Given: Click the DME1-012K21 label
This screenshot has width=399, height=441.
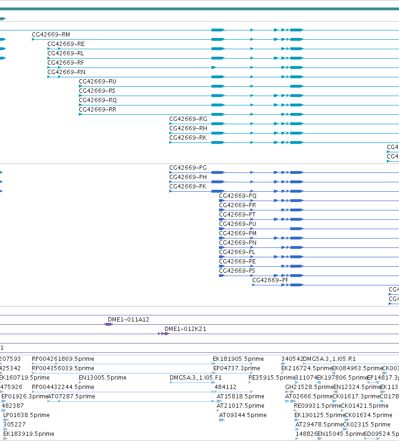Looking at the screenshot, I should point(185,329).
